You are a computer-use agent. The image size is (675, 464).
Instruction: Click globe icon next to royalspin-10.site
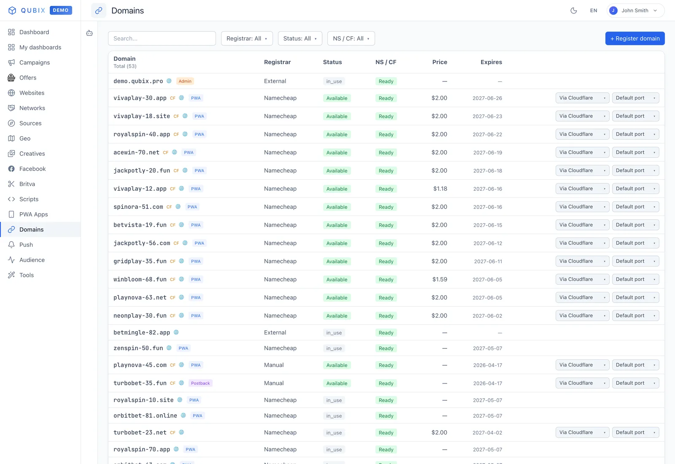point(180,400)
